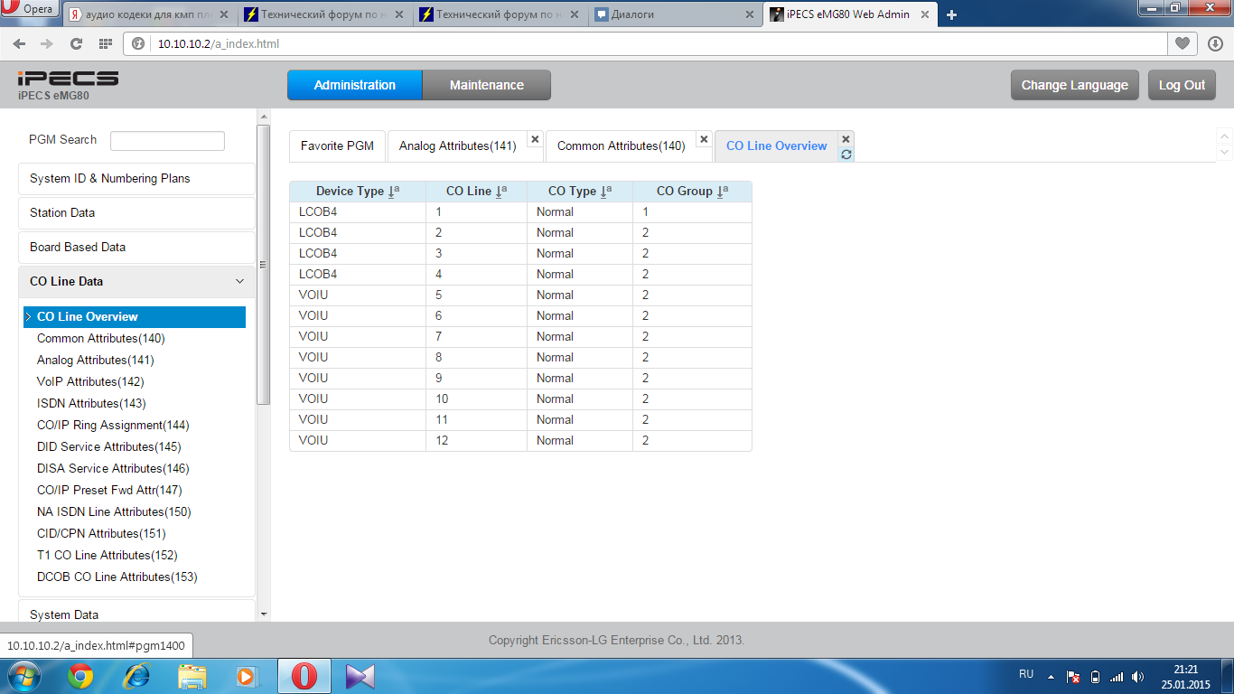The width and height of the screenshot is (1234, 694).
Task: Close the Analog Attributes(141) tab
Action: (x=535, y=139)
